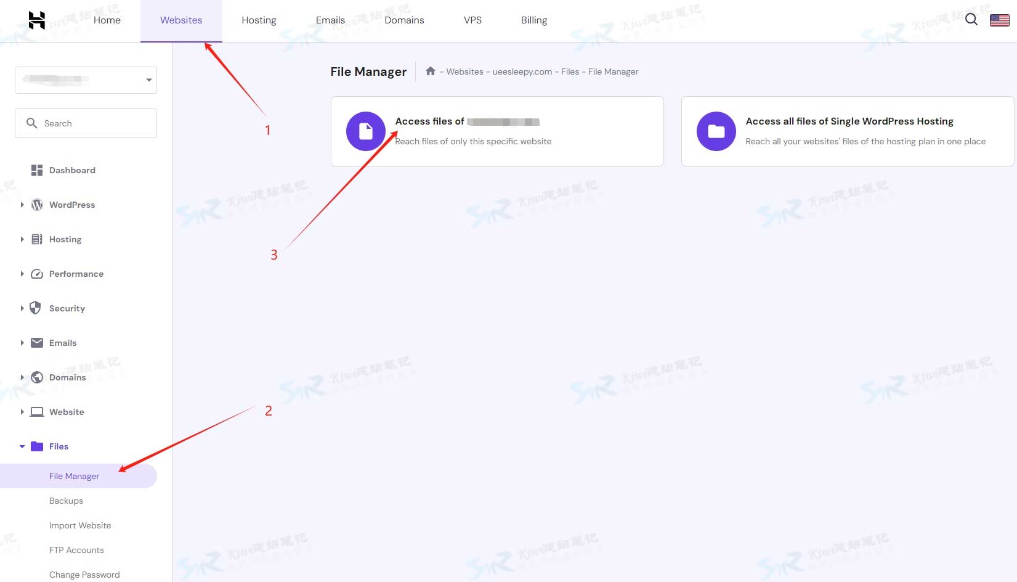The image size is (1017, 582).
Task: Select the Websites top tab
Action: [181, 20]
